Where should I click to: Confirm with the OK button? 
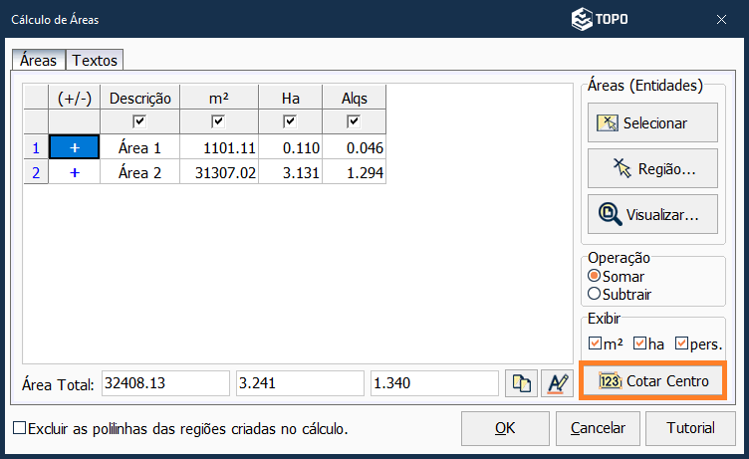click(505, 428)
